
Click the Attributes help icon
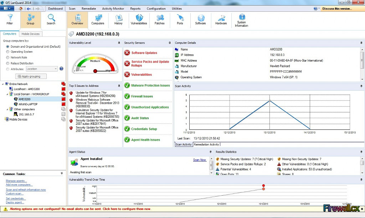(x=61, y=69)
